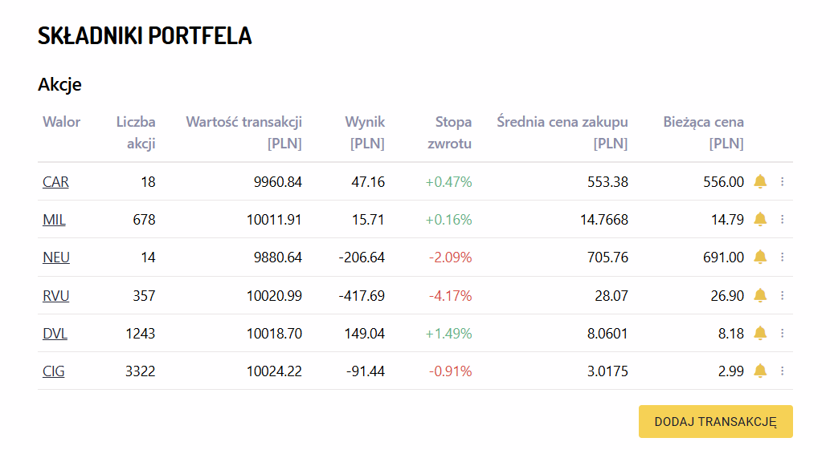Click the DODAJ TRANSAKCJĘ button
This screenshot has height=450, width=830.
tap(716, 421)
